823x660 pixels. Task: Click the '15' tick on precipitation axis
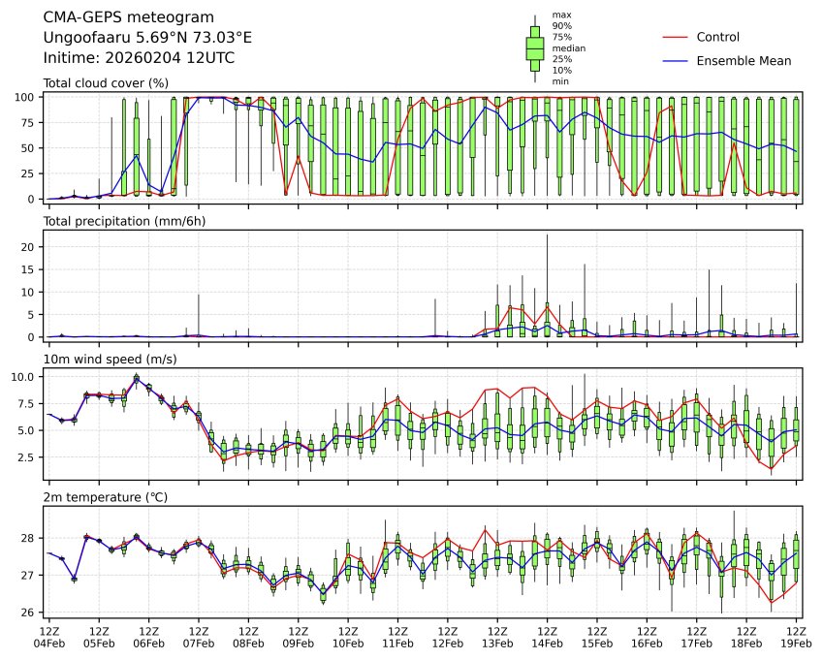(28, 269)
